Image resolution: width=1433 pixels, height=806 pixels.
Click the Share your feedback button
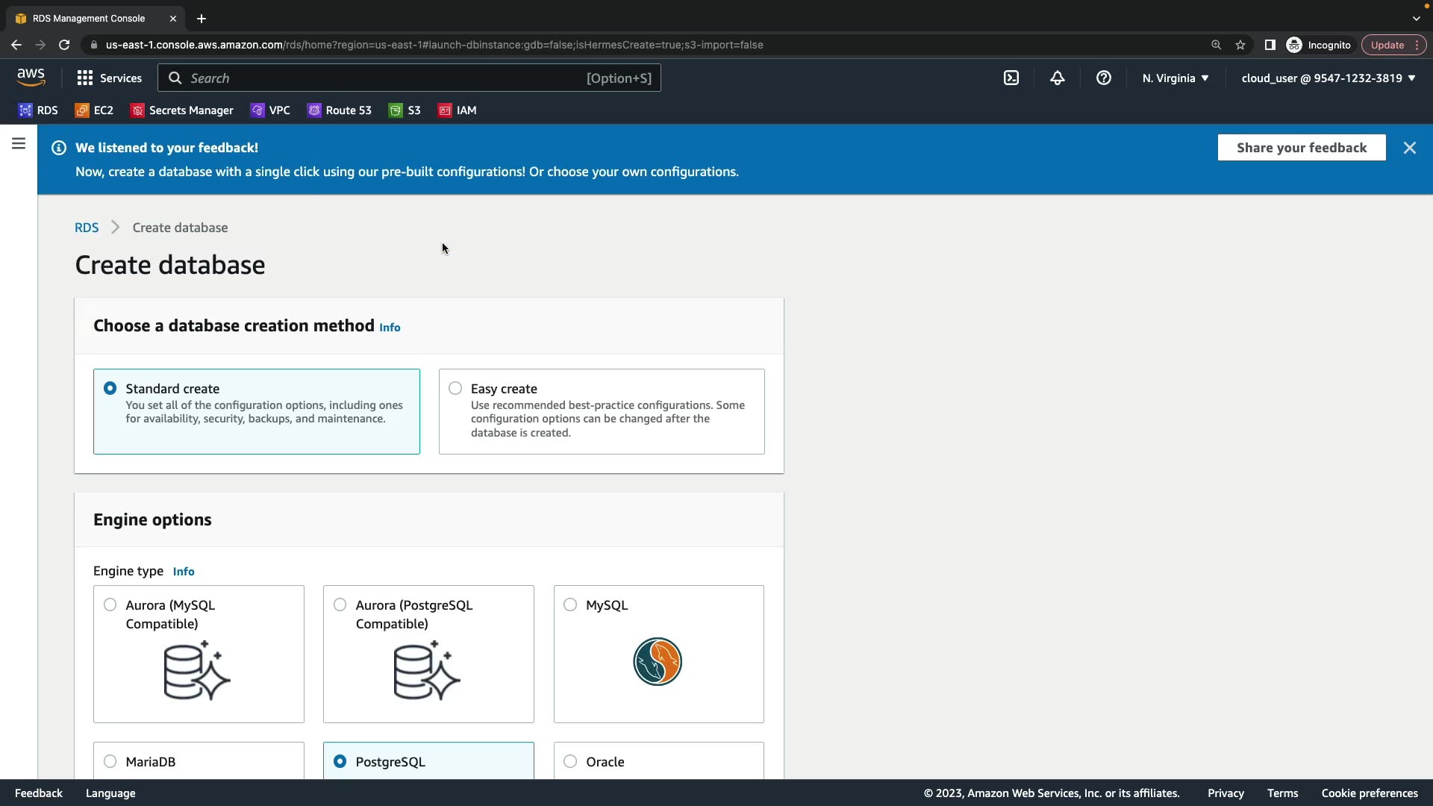pyautogui.click(x=1301, y=148)
